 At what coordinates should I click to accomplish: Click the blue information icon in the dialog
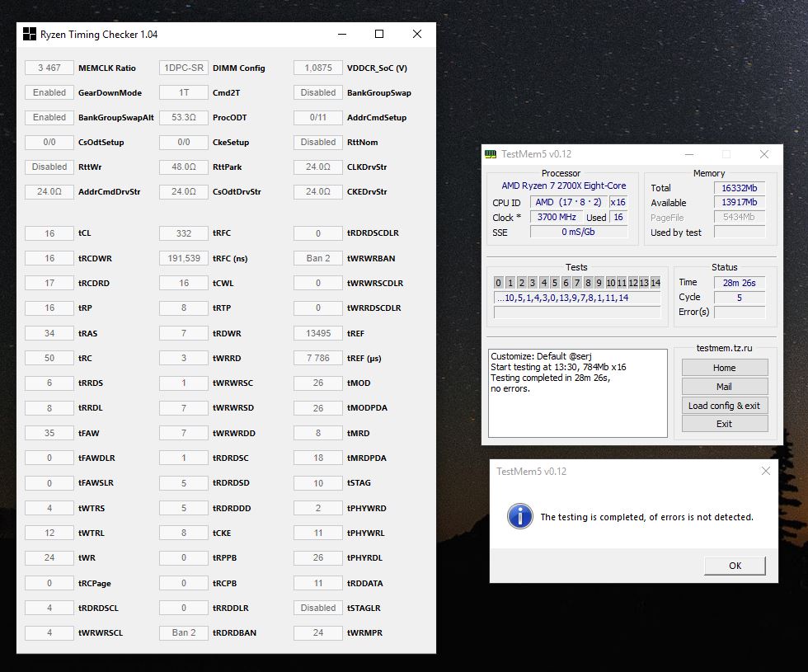tap(520, 516)
